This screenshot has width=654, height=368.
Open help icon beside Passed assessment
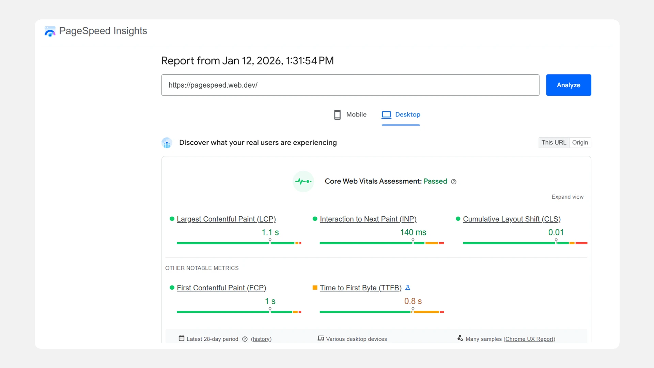(x=454, y=182)
